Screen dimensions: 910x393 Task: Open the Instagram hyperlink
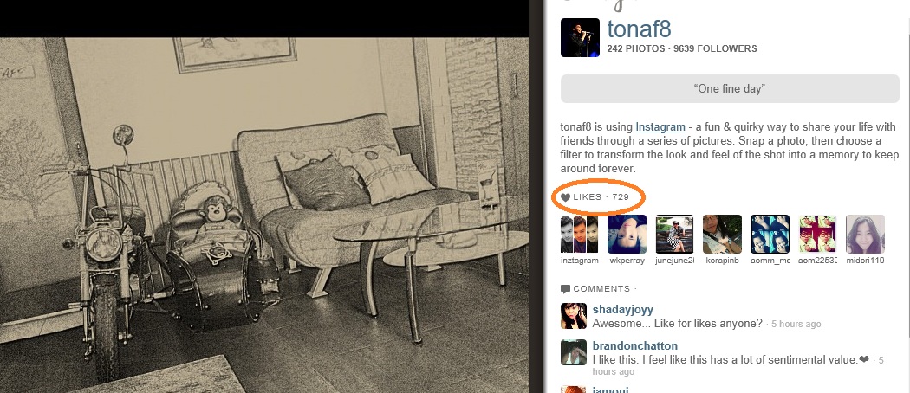(x=660, y=127)
